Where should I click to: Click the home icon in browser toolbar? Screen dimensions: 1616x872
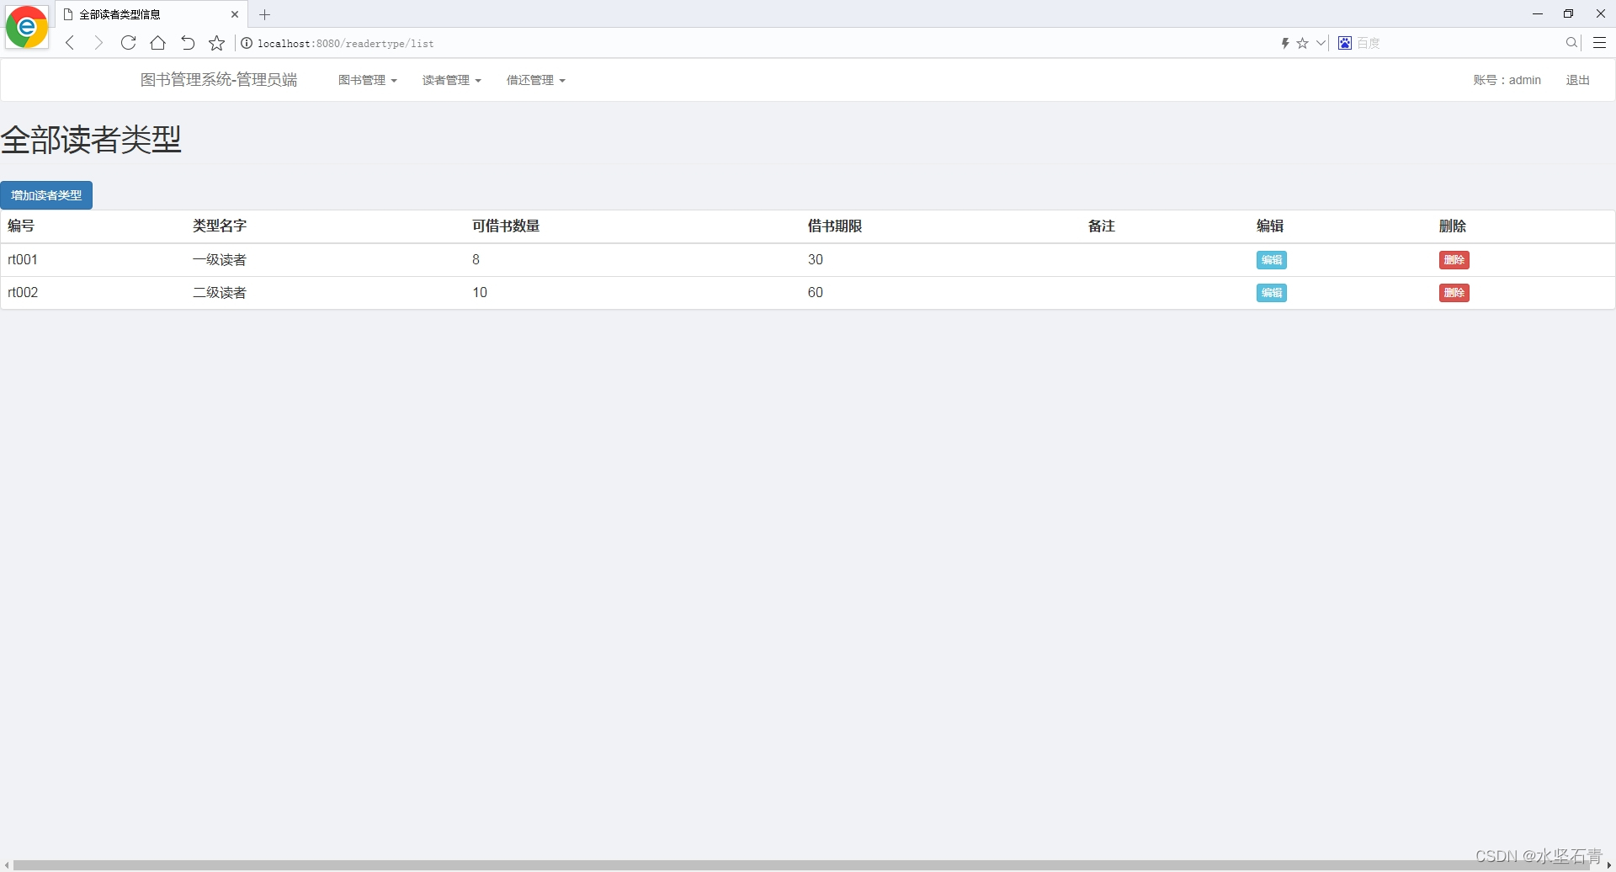click(x=157, y=43)
